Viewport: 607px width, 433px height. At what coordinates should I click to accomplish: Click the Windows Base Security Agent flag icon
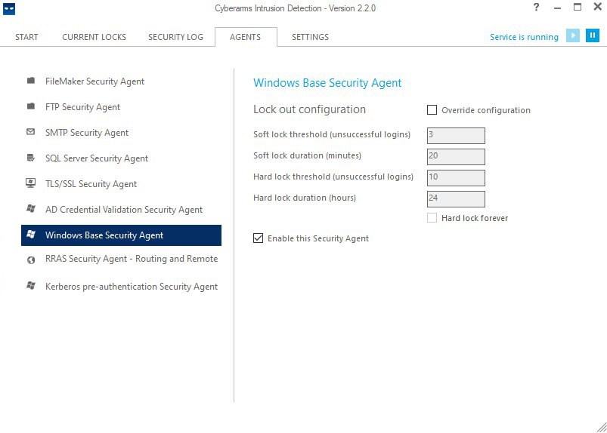pos(31,234)
